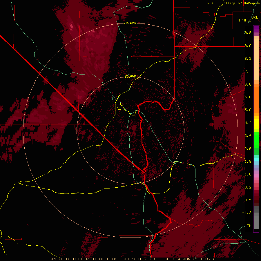Screen dimensions: 261x261
Task: Click the 4.2 scale label
Action: (248, 123)
